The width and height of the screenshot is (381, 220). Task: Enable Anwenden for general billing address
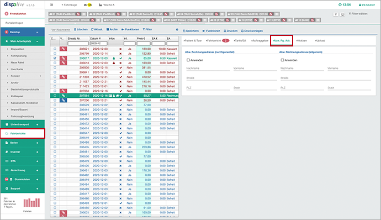(282, 60)
